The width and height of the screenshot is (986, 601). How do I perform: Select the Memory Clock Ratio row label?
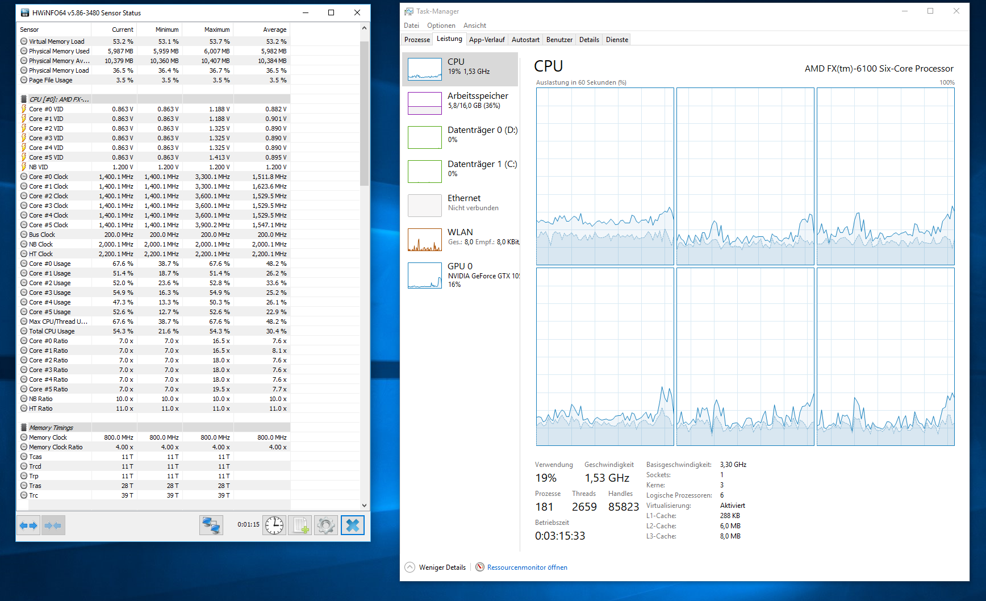point(56,447)
